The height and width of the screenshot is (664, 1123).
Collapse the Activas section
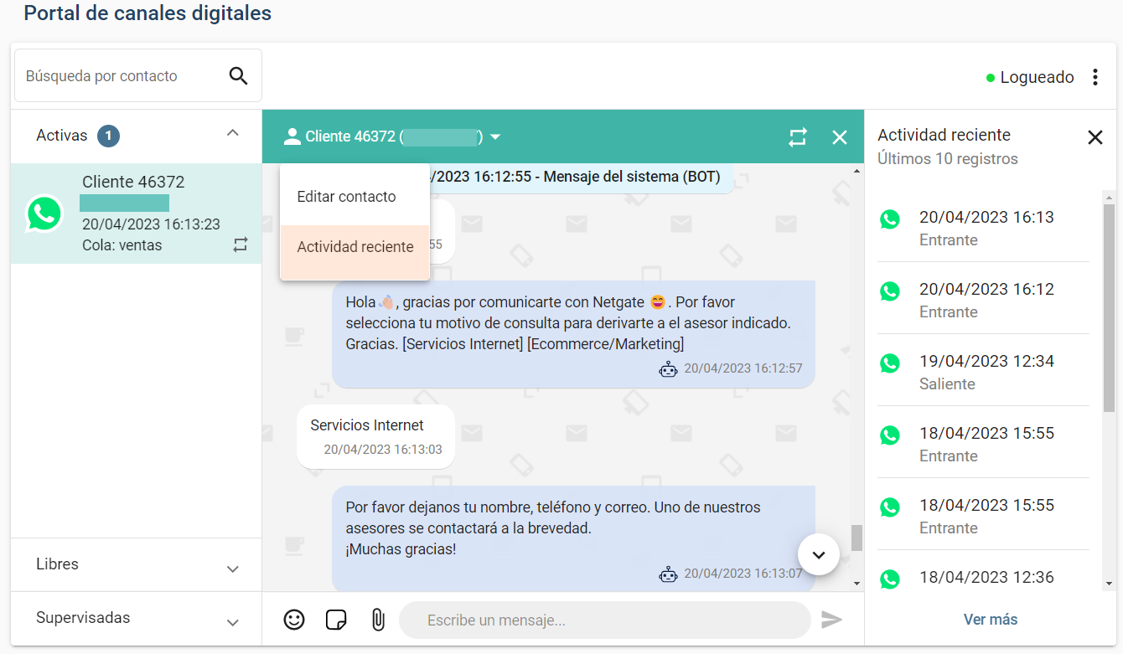233,133
